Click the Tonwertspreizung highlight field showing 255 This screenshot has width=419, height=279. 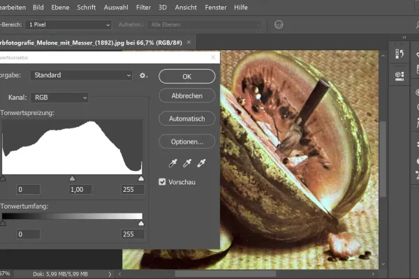pyautogui.click(x=133, y=190)
